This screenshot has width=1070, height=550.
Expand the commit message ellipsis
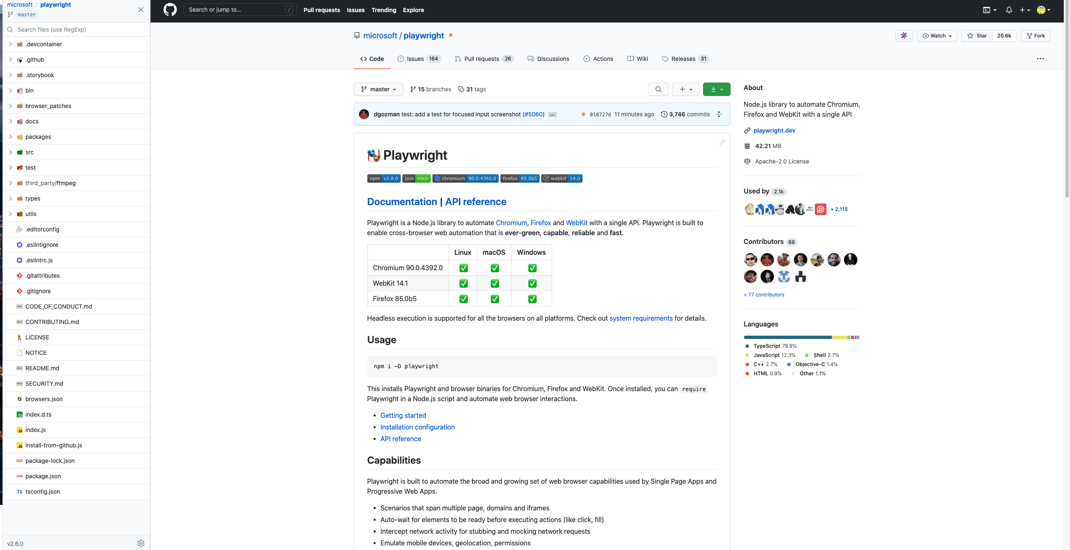pos(552,115)
